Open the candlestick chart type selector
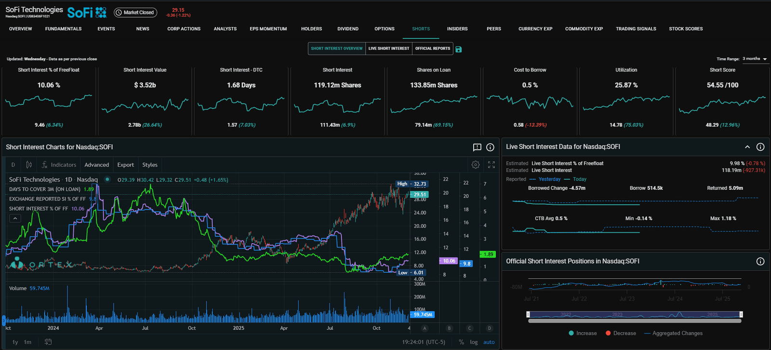The height and width of the screenshot is (350, 771). coord(29,165)
